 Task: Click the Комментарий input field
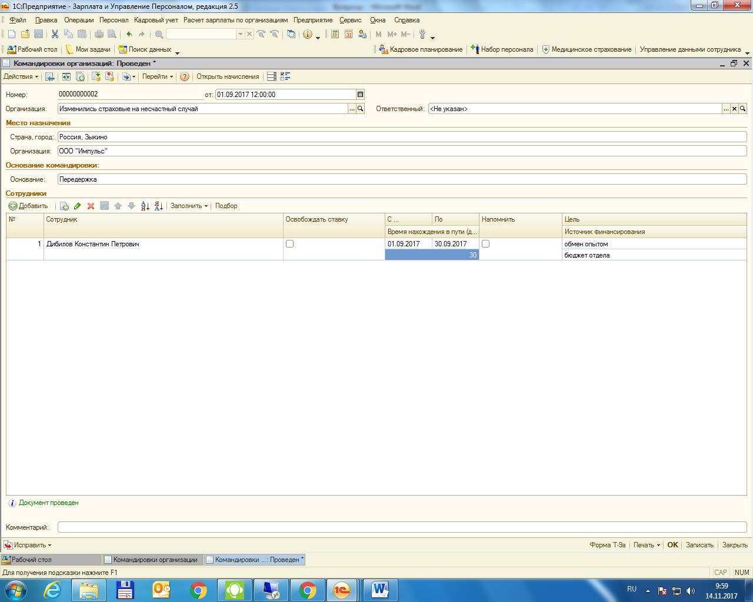tap(402, 527)
